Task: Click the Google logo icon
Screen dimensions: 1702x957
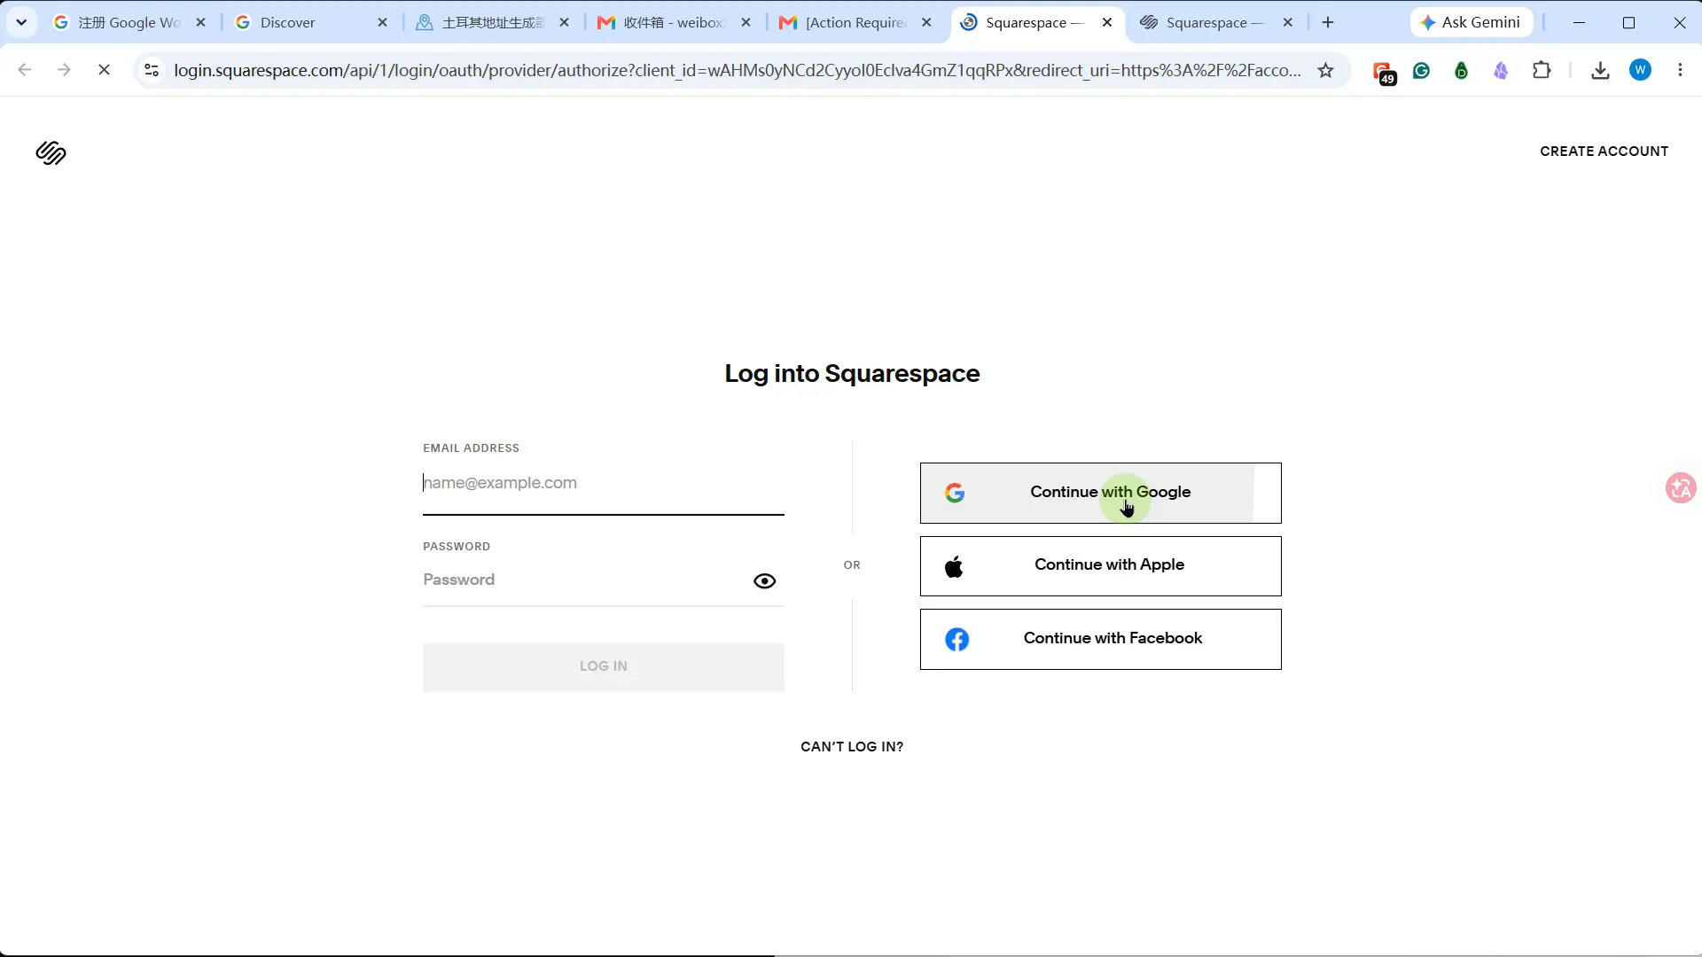Action: pyautogui.click(x=955, y=493)
